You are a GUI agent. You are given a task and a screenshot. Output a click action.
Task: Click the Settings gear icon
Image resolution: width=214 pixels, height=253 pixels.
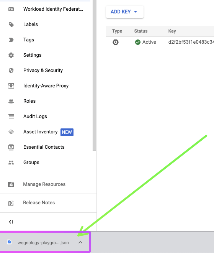[11, 55]
